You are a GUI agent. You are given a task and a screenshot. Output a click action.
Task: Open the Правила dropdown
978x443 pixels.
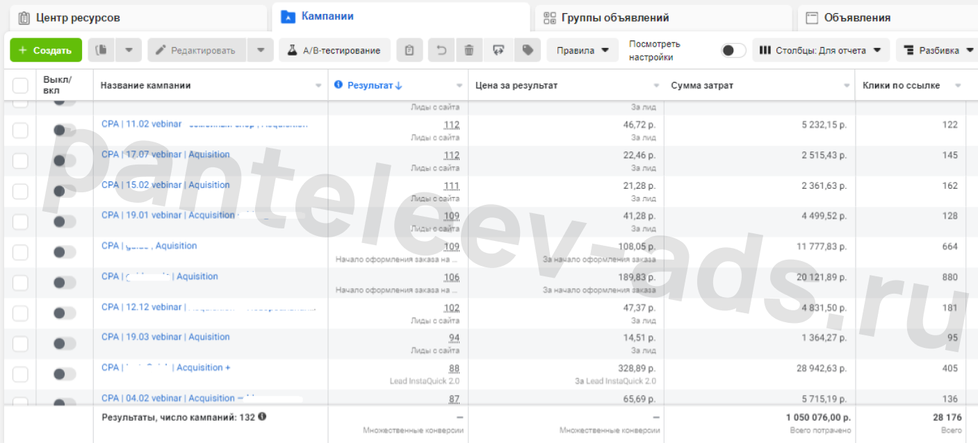click(x=582, y=50)
